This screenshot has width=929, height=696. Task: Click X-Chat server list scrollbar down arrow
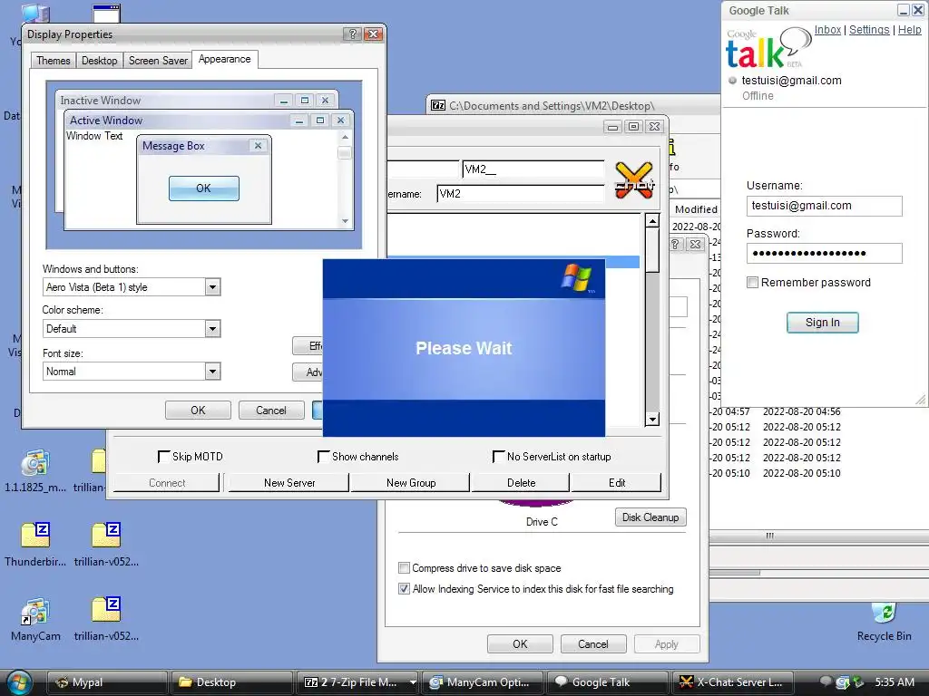tap(652, 419)
